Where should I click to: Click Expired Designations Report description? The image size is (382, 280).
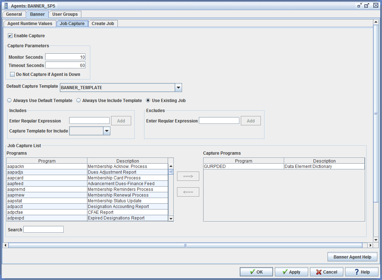pos(128,218)
